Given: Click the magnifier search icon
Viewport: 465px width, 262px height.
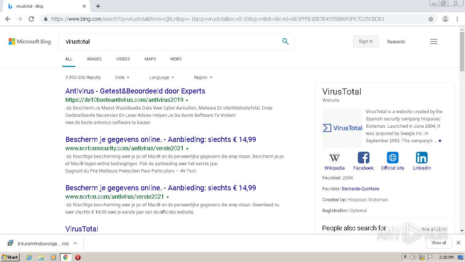Looking at the screenshot, I should [286, 41].
